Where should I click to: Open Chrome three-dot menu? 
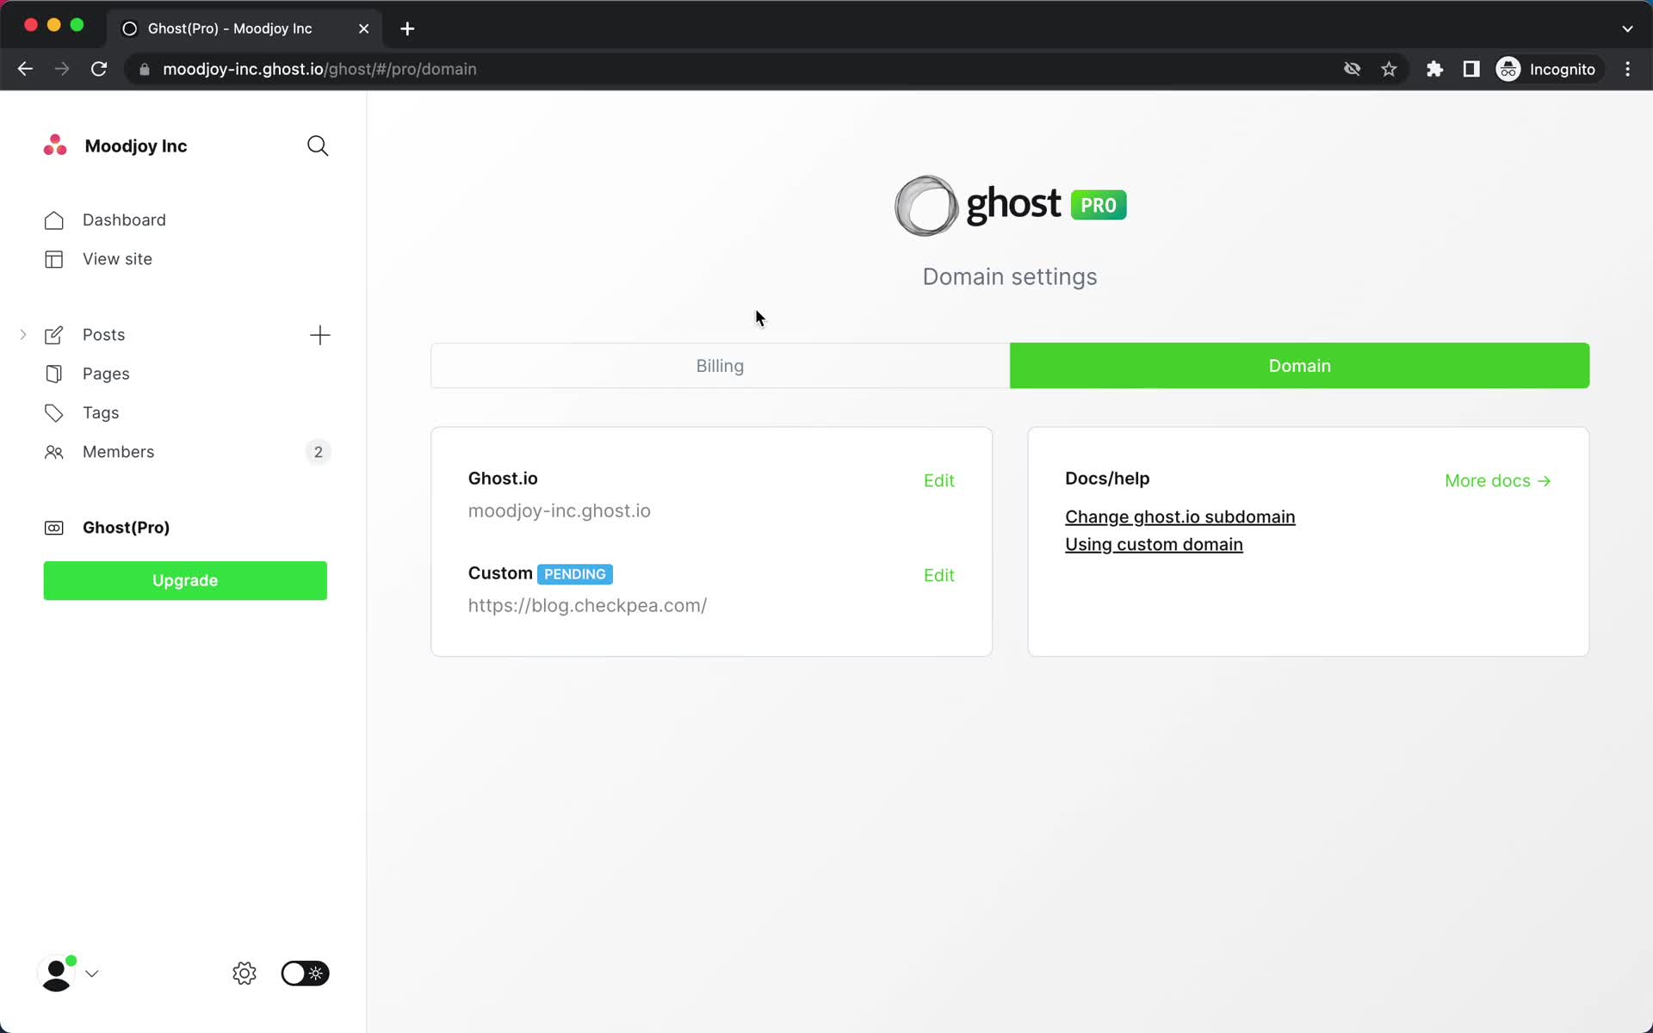click(1627, 69)
